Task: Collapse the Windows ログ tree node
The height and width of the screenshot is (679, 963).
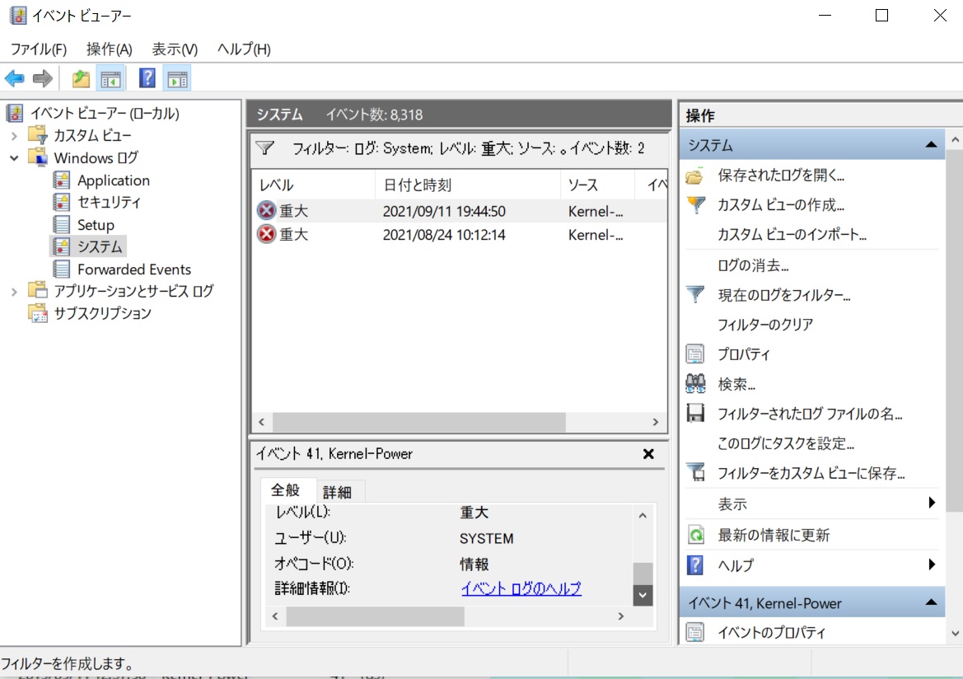Action: 14,157
